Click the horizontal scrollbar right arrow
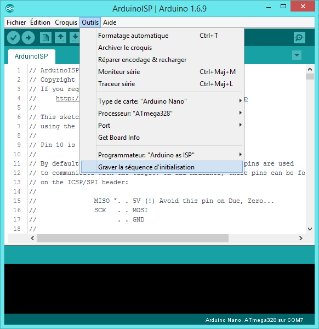The image size is (319, 329). pyautogui.click(x=301, y=239)
